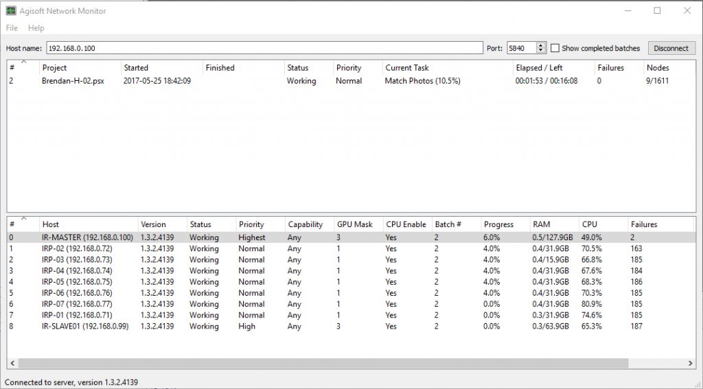Click the nodes table horizontal scrollbar thumb
Image resolution: width=703 pixels, height=389 pixels.
[323, 363]
